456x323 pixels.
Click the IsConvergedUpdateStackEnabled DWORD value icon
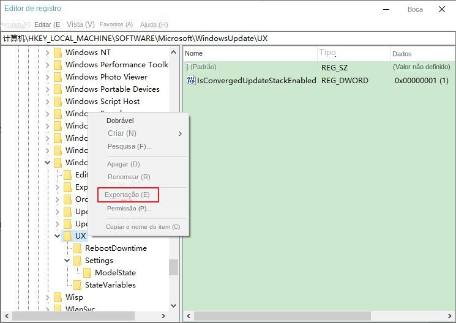click(x=190, y=81)
